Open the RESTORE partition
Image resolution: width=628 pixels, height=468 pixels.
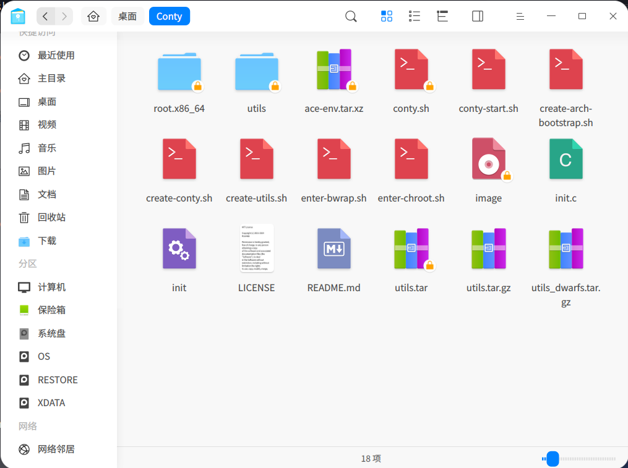tap(59, 380)
